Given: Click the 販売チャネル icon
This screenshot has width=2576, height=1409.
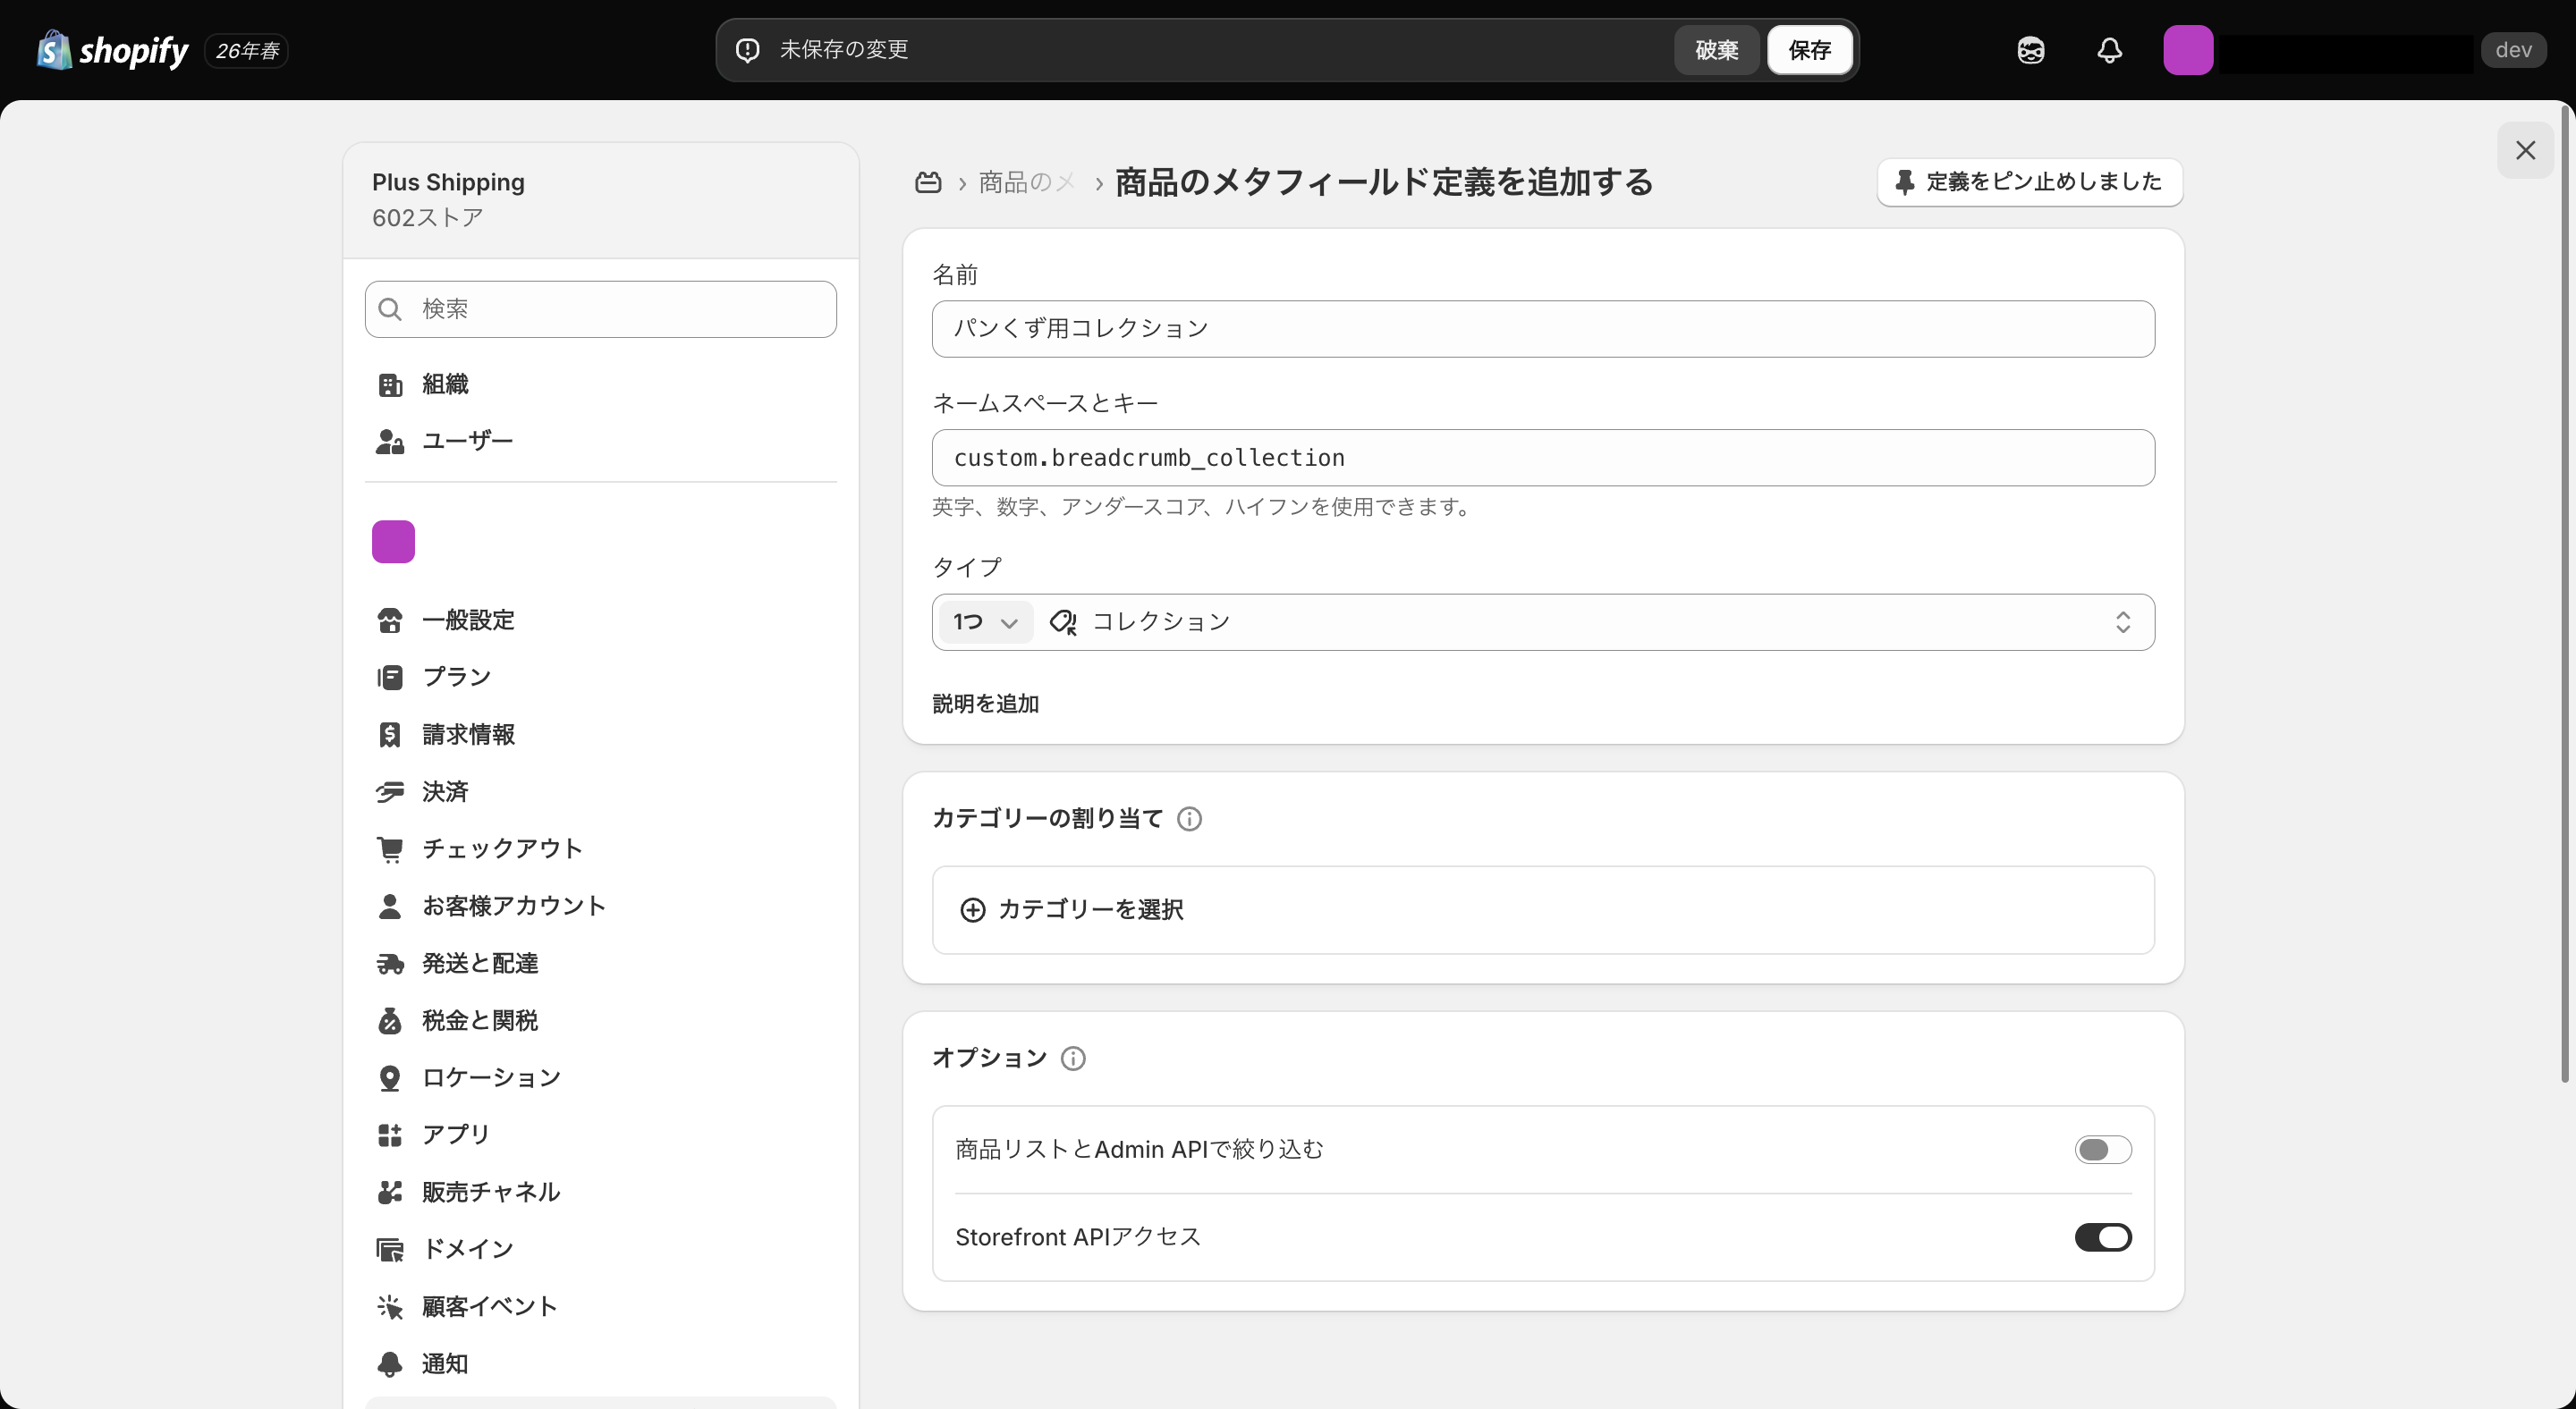Looking at the screenshot, I should click(x=390, y=1192).
